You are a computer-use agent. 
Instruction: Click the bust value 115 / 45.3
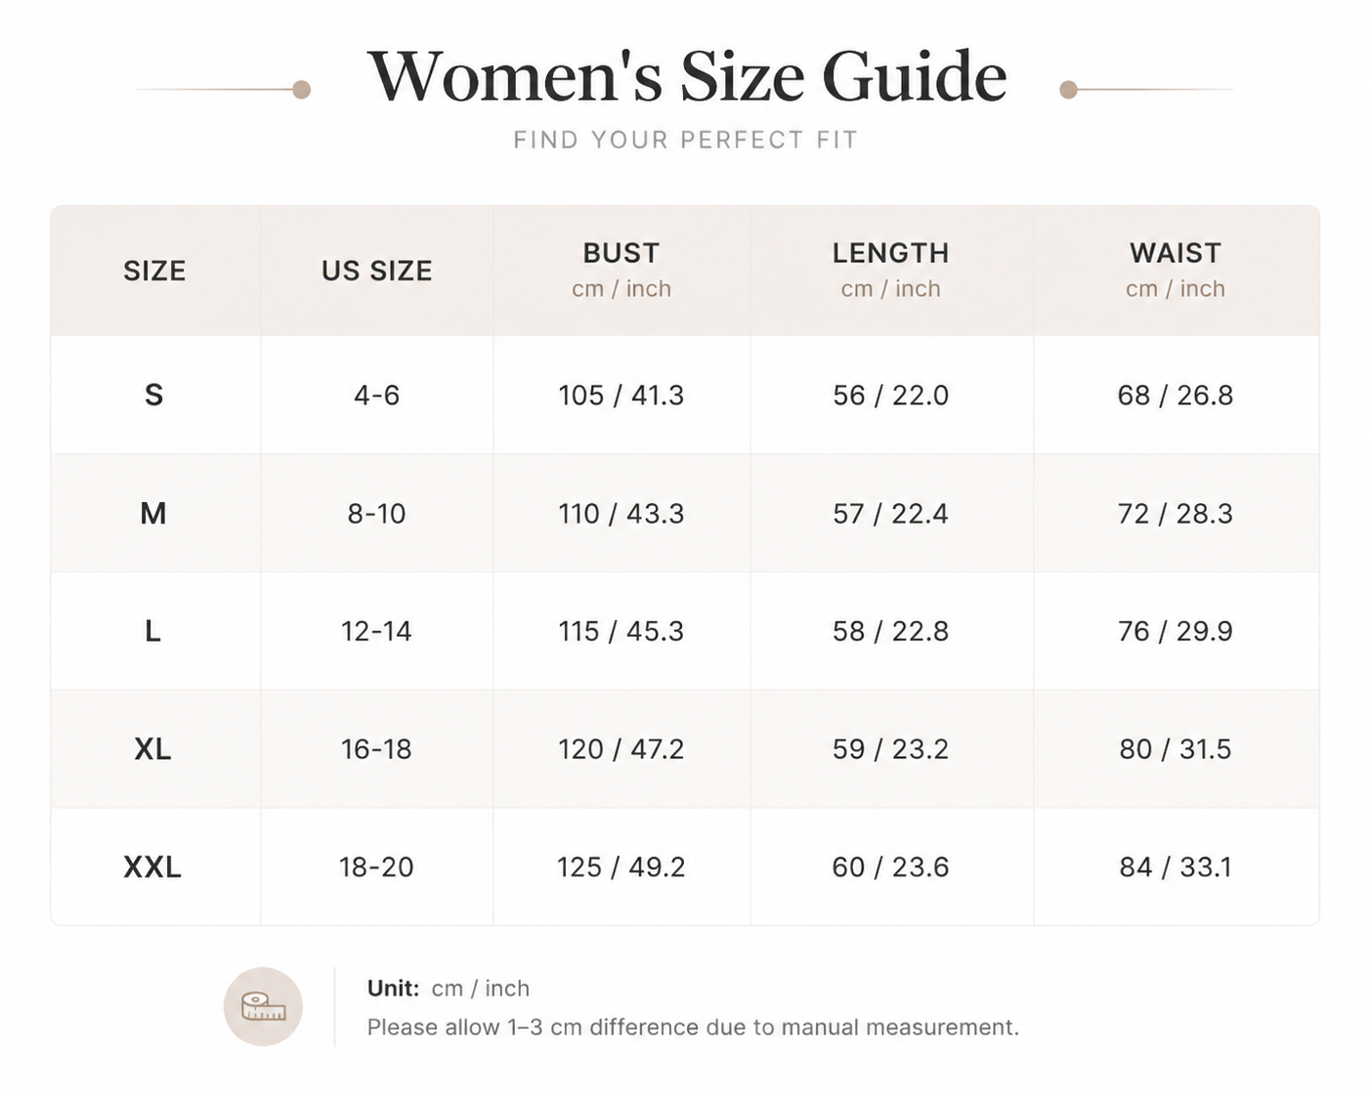621,631
